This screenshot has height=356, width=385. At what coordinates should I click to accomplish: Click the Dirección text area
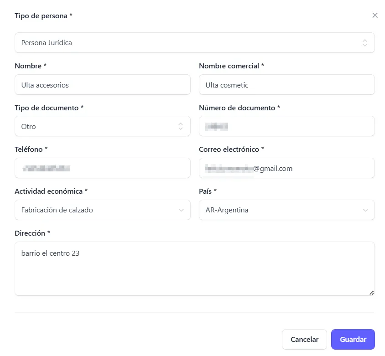pos(194,268)
